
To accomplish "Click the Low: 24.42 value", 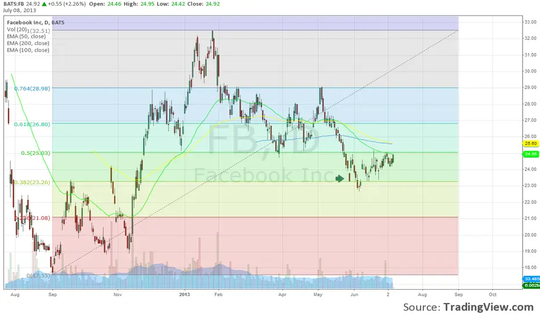I will point(172,4).
